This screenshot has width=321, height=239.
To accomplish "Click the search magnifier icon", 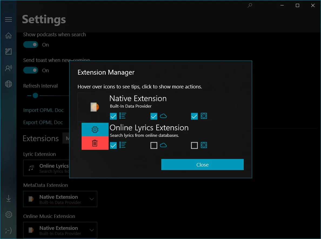I will tap(250, 5).
